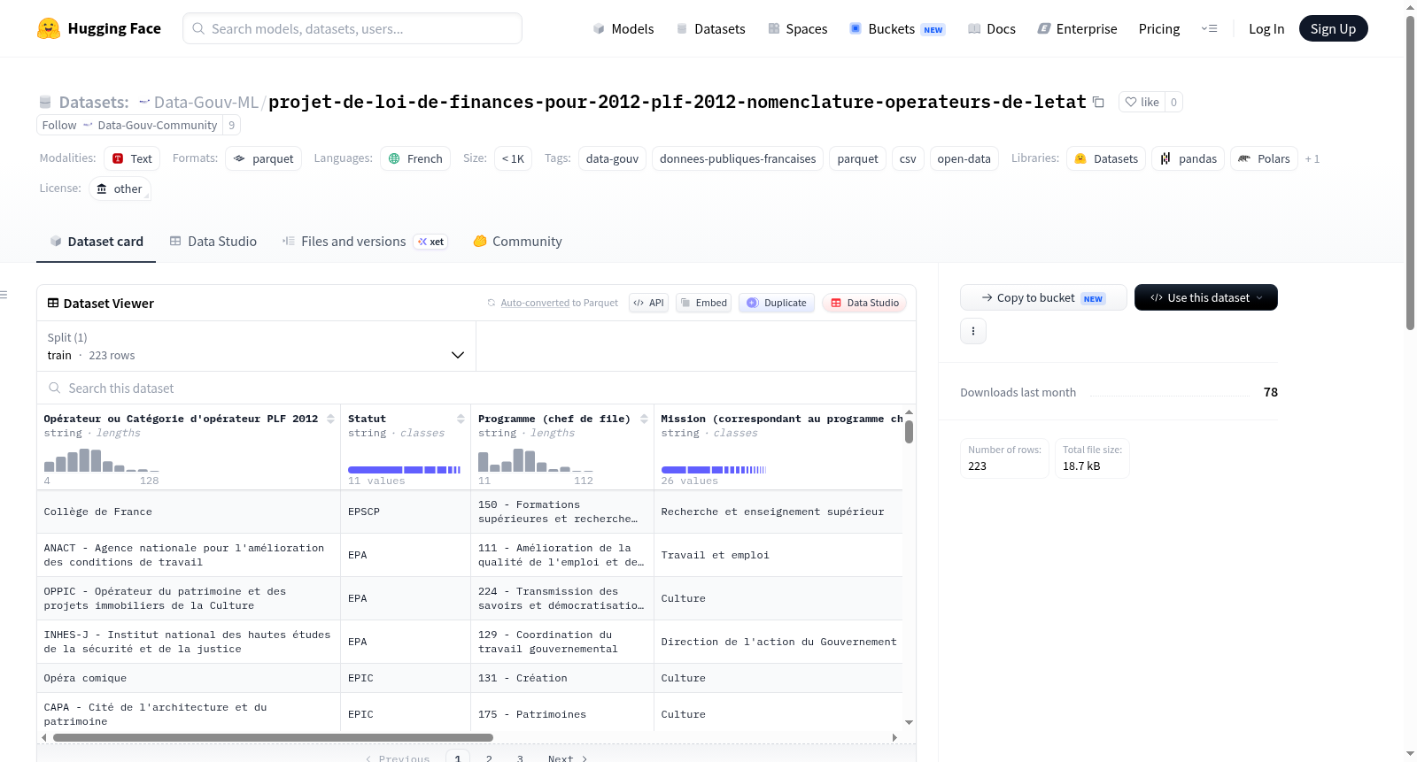
Task: Open Buckets from the top navigation
Action: click(x=897, y=28)
